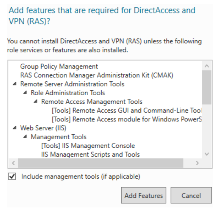Select IIS Management Scripts and Tools item
Image resolution: width=221 pixels, height=210 pixels.
coord(90,155)
